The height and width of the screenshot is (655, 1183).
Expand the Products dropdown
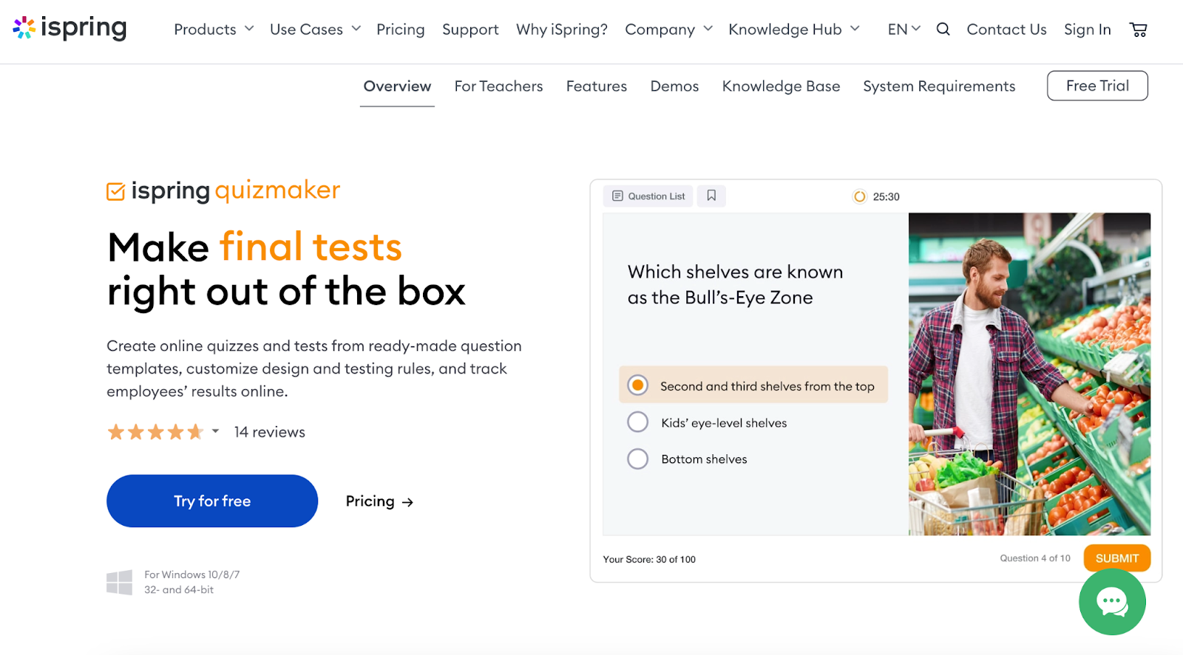[214, 30]
